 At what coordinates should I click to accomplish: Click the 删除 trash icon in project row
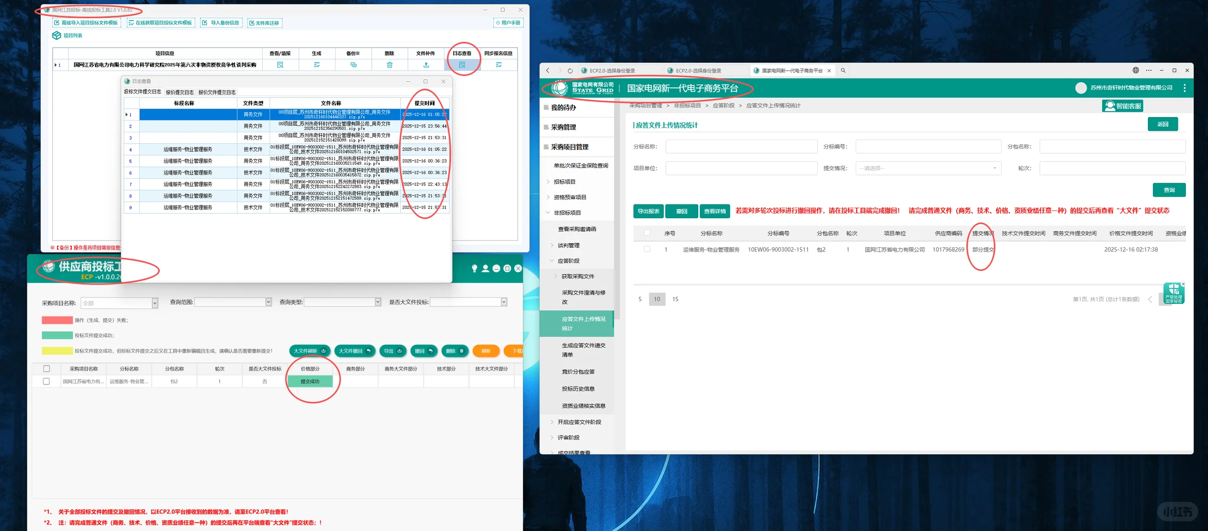(389, 65)
